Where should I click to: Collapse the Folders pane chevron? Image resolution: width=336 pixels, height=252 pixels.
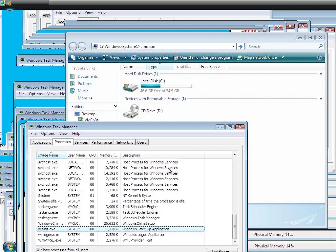pyautogui.click(x=115, y=106)
